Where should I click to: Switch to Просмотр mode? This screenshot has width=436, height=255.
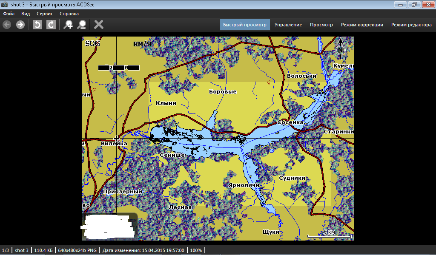coord(321,25)
